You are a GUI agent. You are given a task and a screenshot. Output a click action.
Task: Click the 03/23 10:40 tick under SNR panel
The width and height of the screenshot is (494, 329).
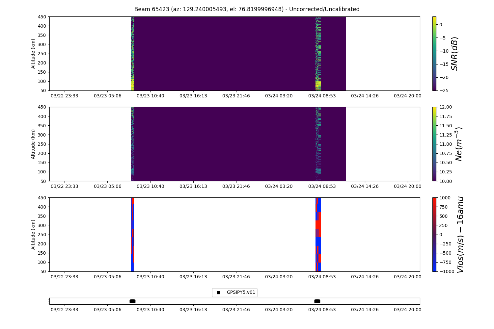click(x=150, y=96)
